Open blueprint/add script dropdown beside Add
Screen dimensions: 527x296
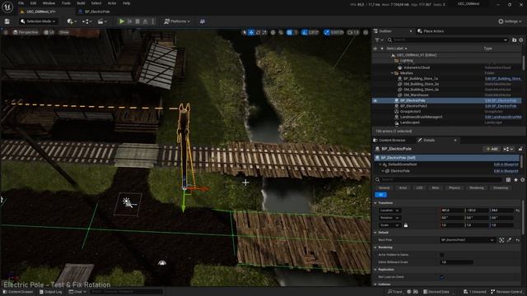508,149
